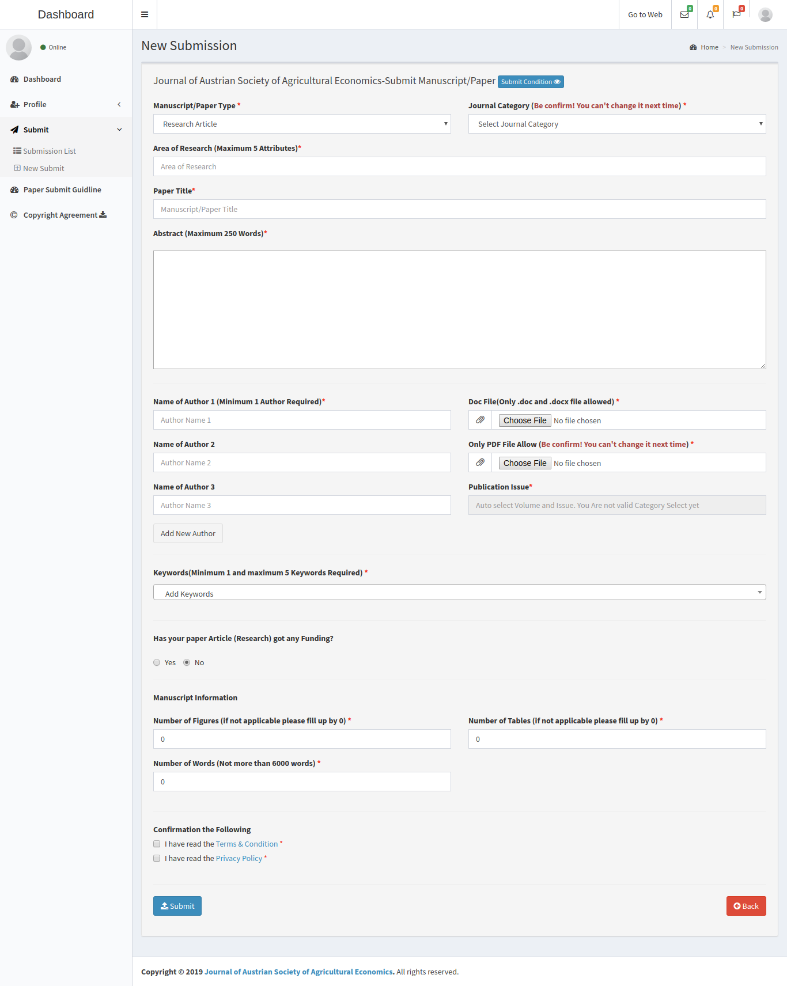The image size is (787, 986).
Task: Click the Number of Figures field
Action: tap(302, 739)
